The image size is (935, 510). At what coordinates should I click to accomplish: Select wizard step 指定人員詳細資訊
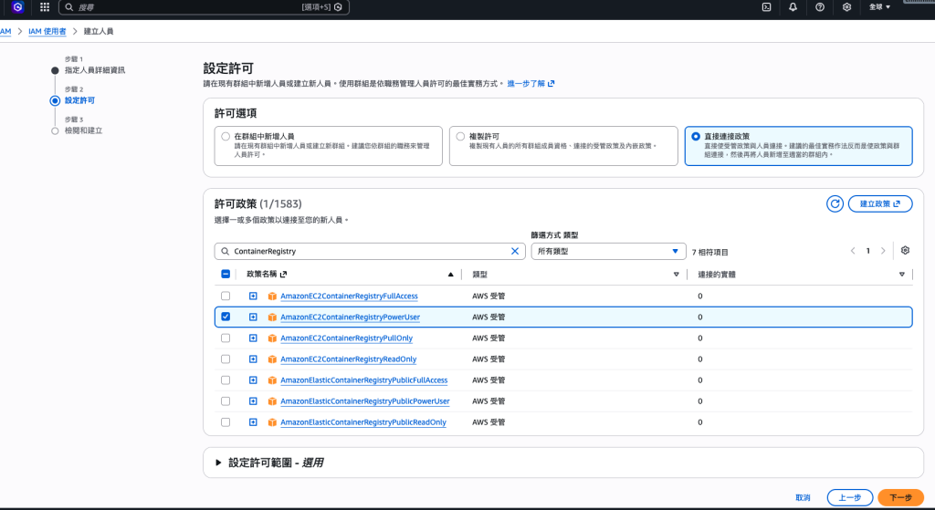point(95,70)
